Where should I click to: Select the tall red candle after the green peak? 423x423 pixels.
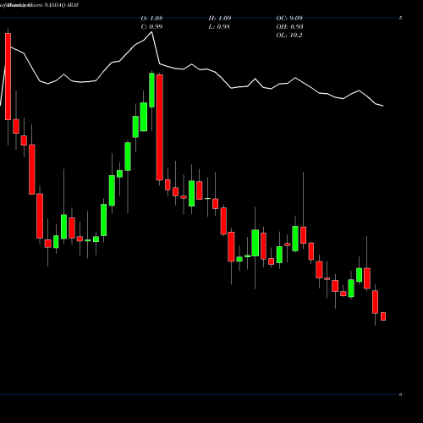pos(160,127)
